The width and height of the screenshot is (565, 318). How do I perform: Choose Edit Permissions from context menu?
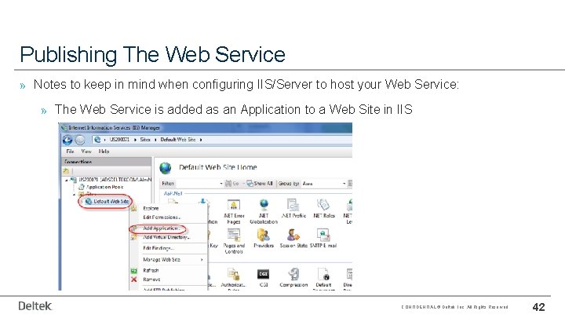162,217
